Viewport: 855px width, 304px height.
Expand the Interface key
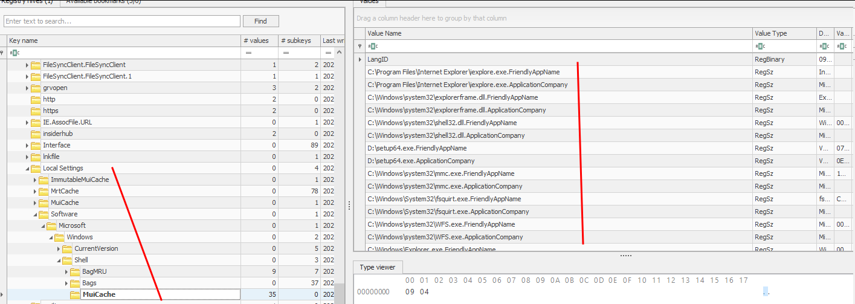tap(27, 145)
